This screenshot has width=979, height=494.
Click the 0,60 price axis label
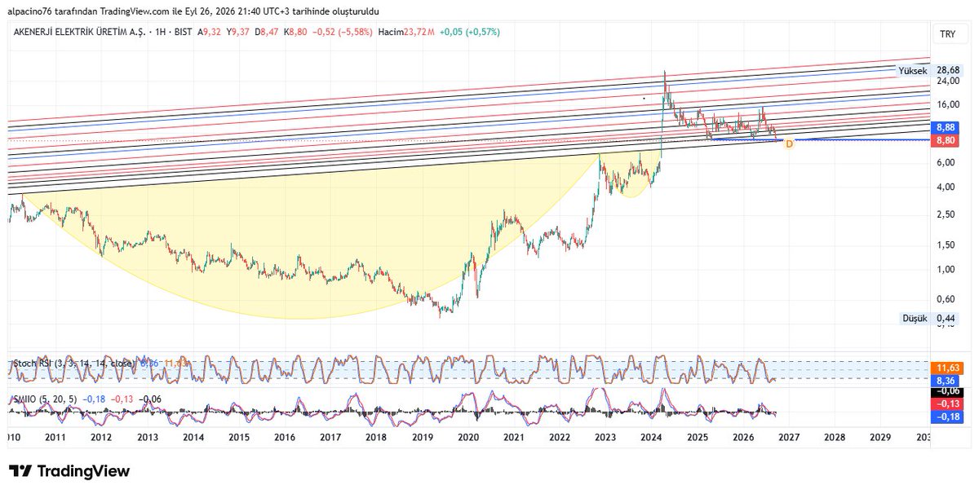(946, 298)
